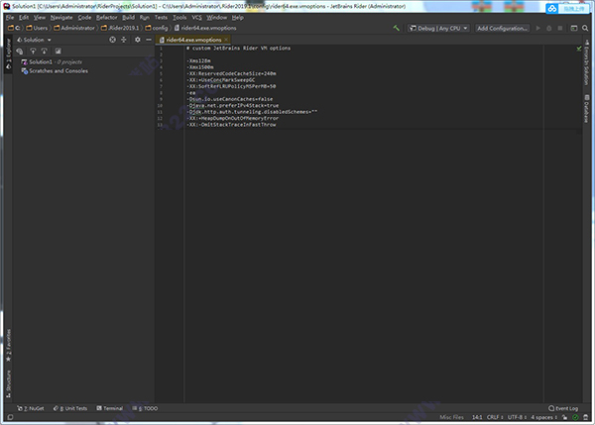The height and width of the screenshot is (425, 595).
Task: Open the Solution panel gear settings
Action: click(x=138, y=40)
